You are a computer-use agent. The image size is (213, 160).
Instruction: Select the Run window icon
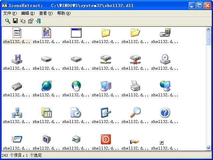pos(17,139)
